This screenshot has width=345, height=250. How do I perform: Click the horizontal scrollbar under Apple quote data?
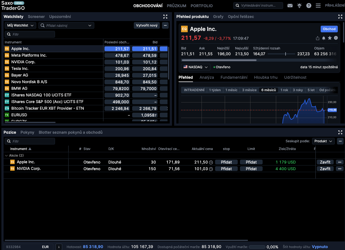(219, 60)
